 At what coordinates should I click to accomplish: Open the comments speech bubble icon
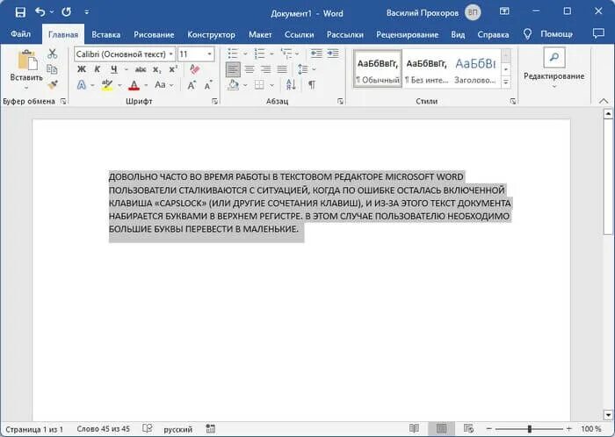[x=598, y=33]
